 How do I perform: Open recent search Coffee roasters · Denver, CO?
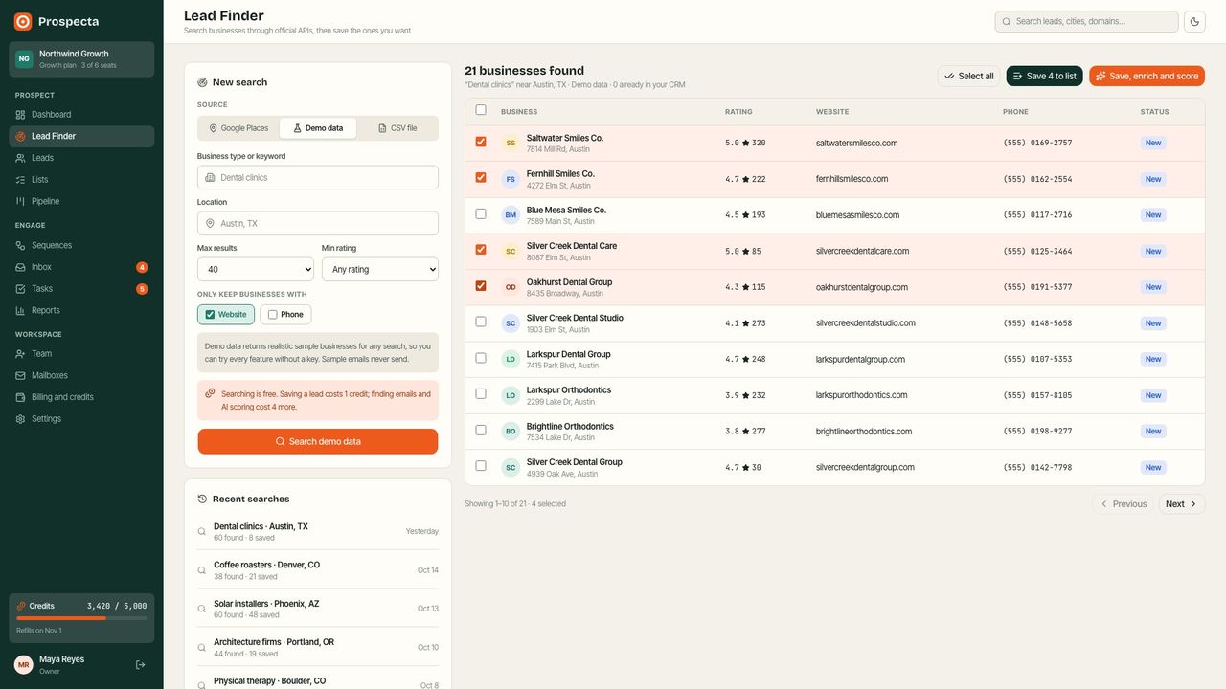[318, 569]
